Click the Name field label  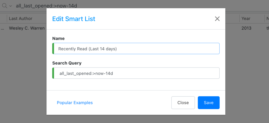(58, 38)
